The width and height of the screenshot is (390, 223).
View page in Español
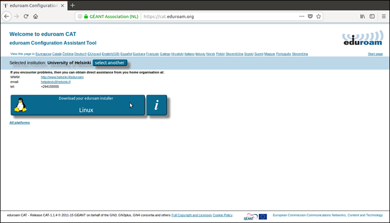click(126, 54)
